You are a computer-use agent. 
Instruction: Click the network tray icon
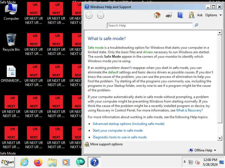coord(191,162)
